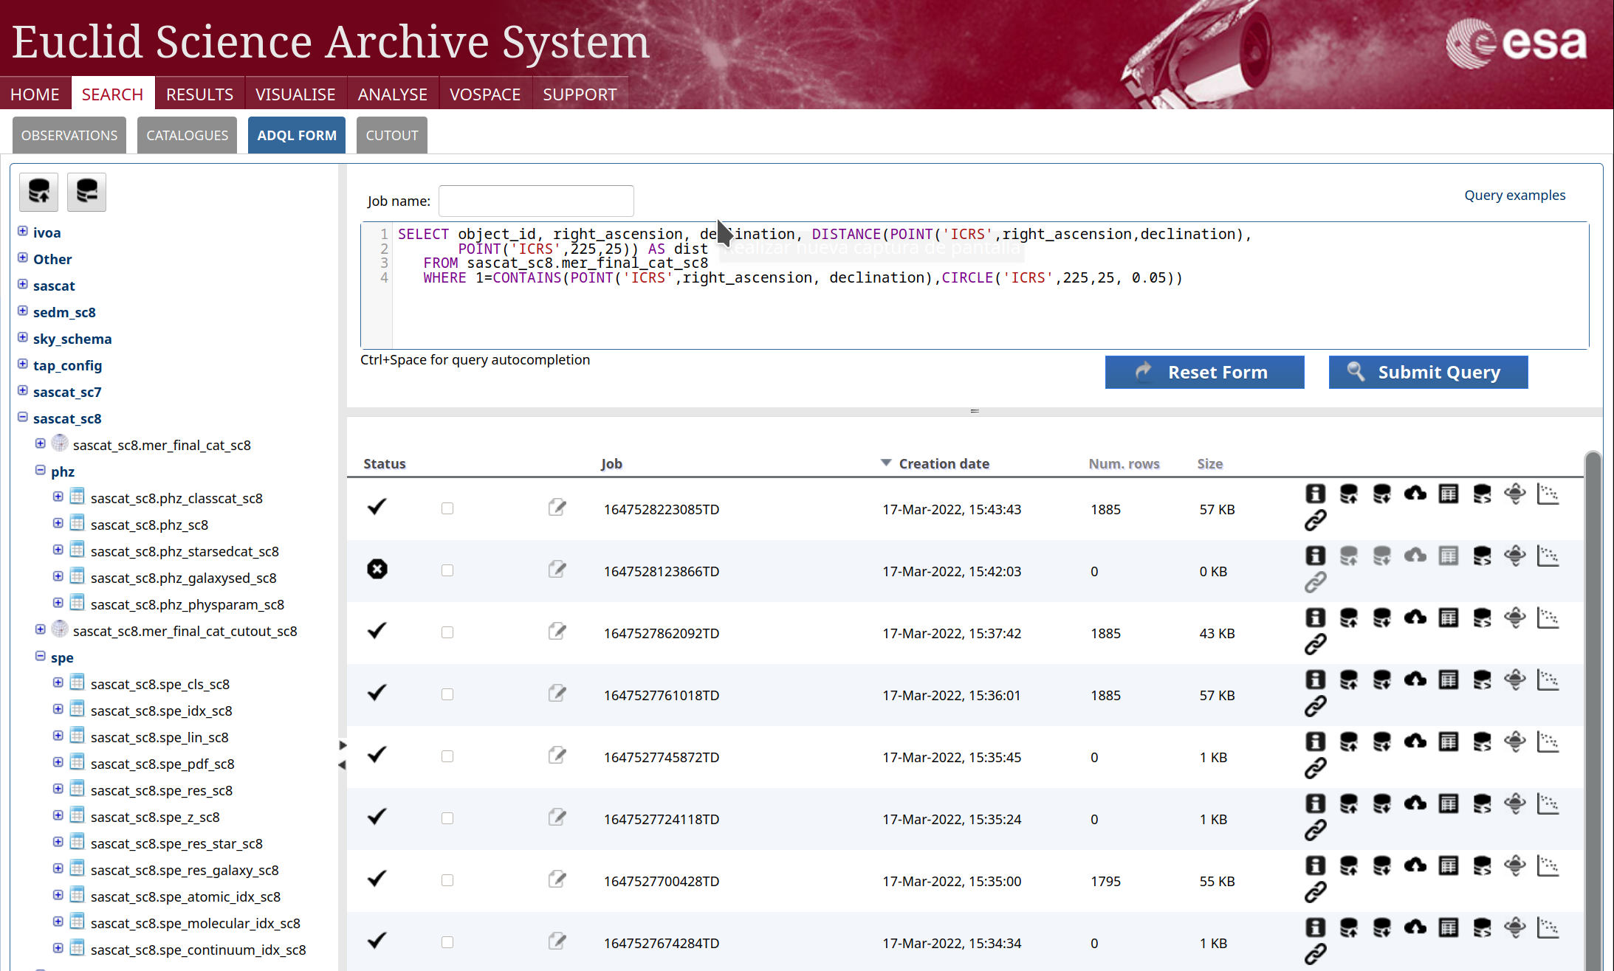
Task: Collapse the phz folder node
Action: [x=41, y=470]
